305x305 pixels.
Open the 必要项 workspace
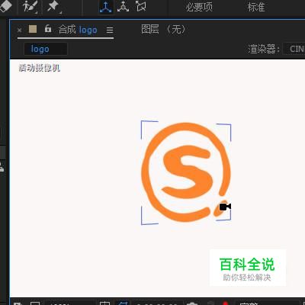click(199, 7)
